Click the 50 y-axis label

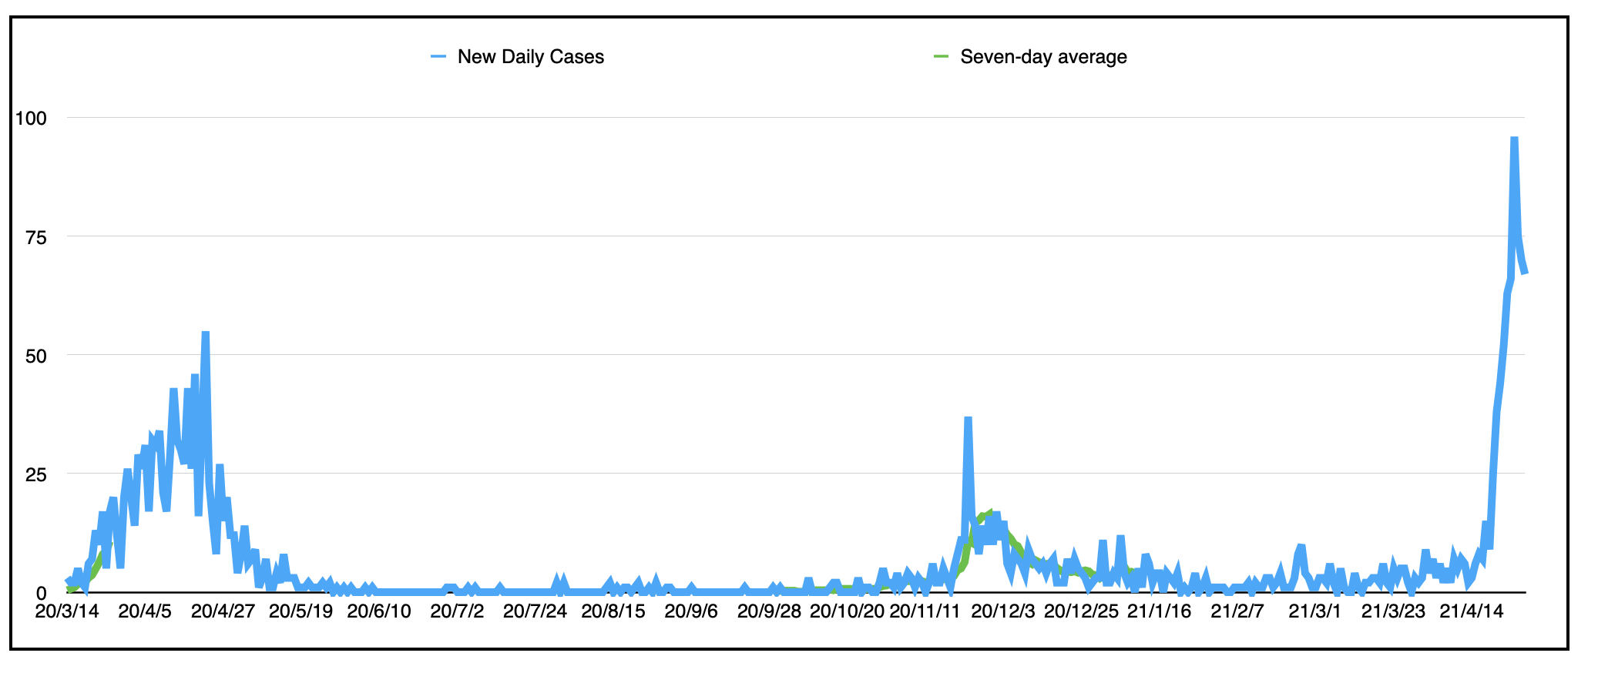[36, 357]
